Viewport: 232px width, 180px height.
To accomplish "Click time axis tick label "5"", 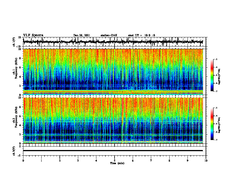I will 115,161.
